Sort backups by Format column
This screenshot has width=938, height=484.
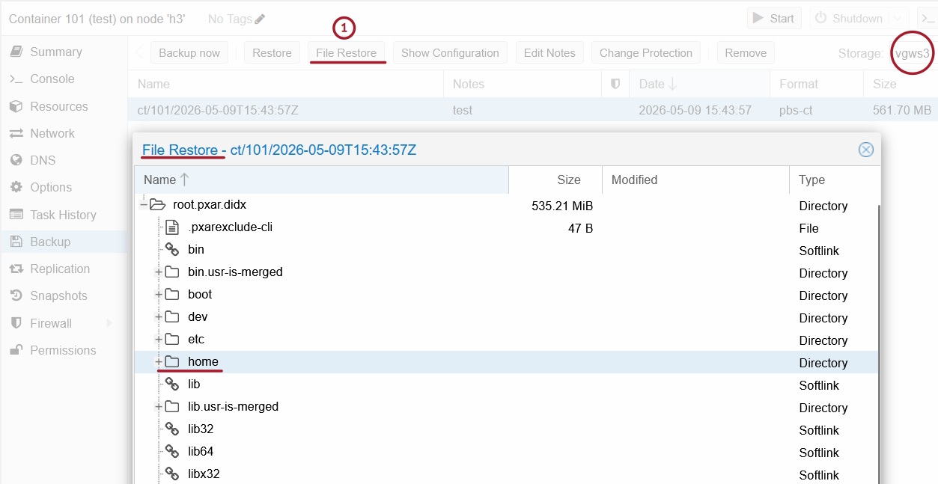click(x=816, y=84)
